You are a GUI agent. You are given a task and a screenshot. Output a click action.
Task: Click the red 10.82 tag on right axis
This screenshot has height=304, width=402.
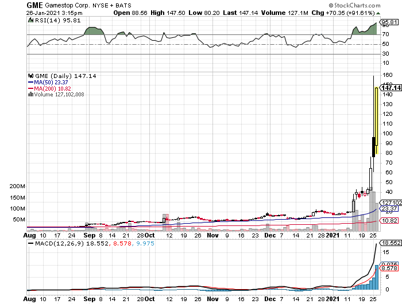point(389,220)
